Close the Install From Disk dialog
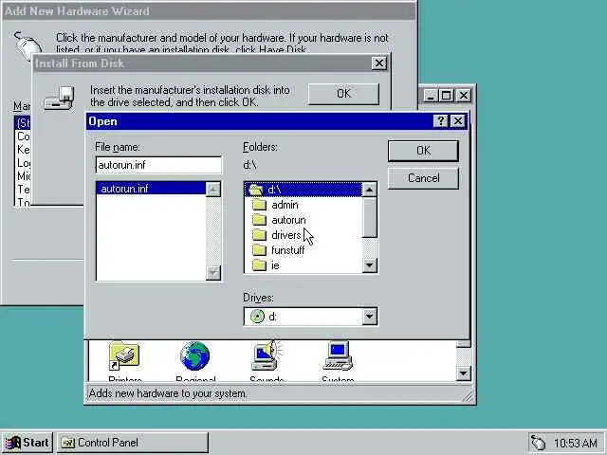 (x=379, y=64)
